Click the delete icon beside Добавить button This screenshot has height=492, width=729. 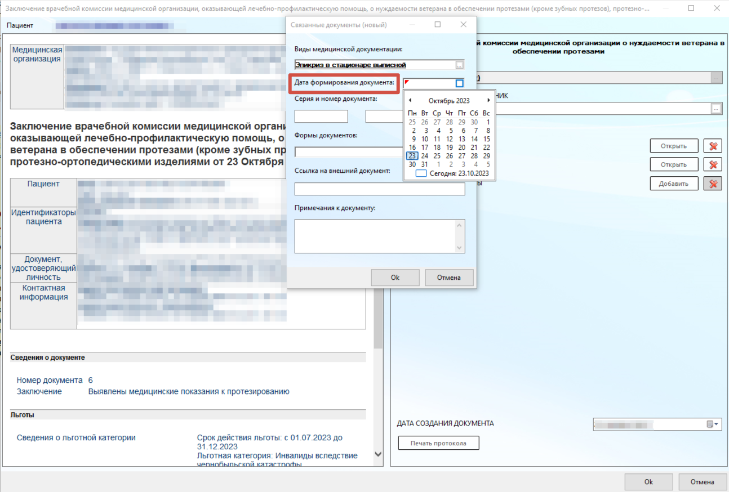(713, 184)
